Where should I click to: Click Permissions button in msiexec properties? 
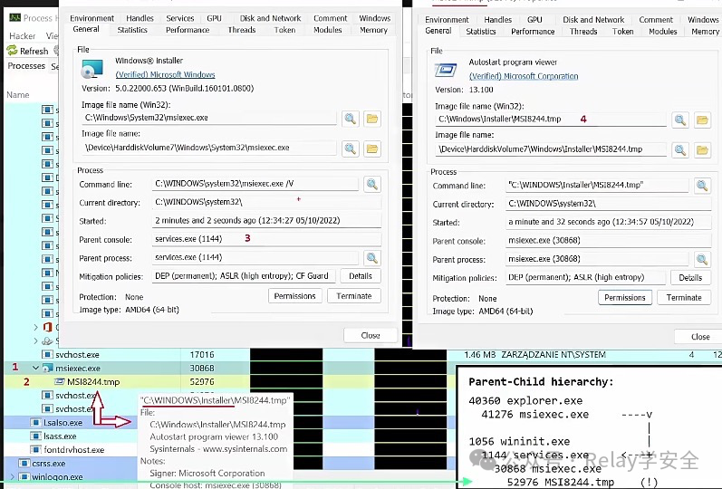pos(294,296)
